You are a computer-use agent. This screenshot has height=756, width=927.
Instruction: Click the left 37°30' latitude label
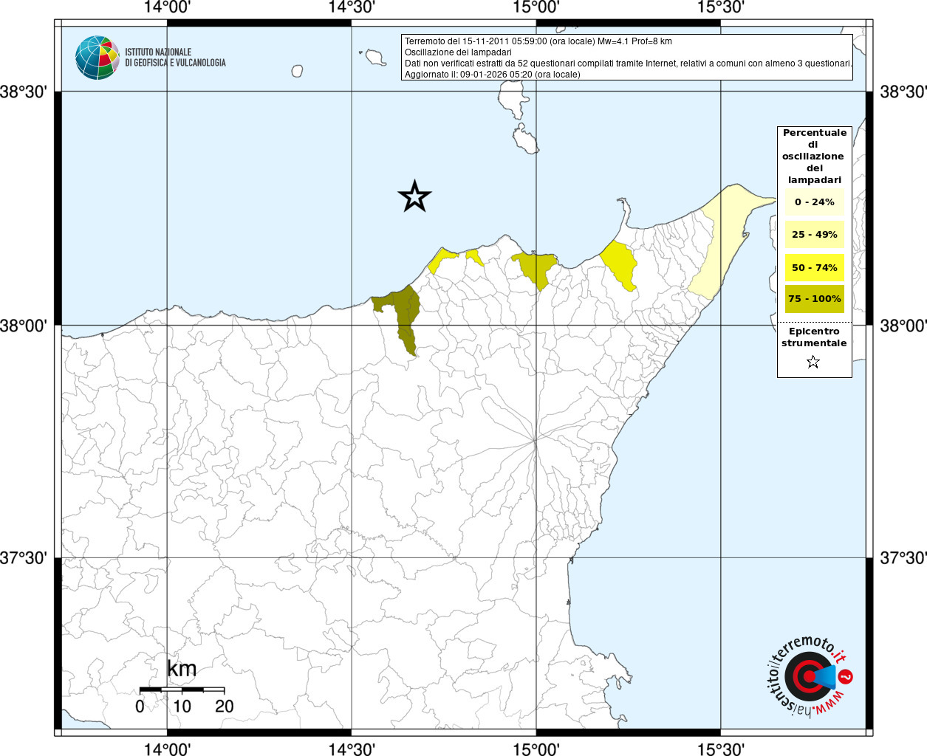tap(24, 558)
